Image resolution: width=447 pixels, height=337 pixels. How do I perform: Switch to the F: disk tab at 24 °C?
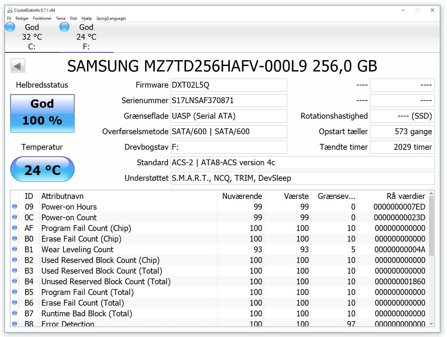tap(86, 37)
